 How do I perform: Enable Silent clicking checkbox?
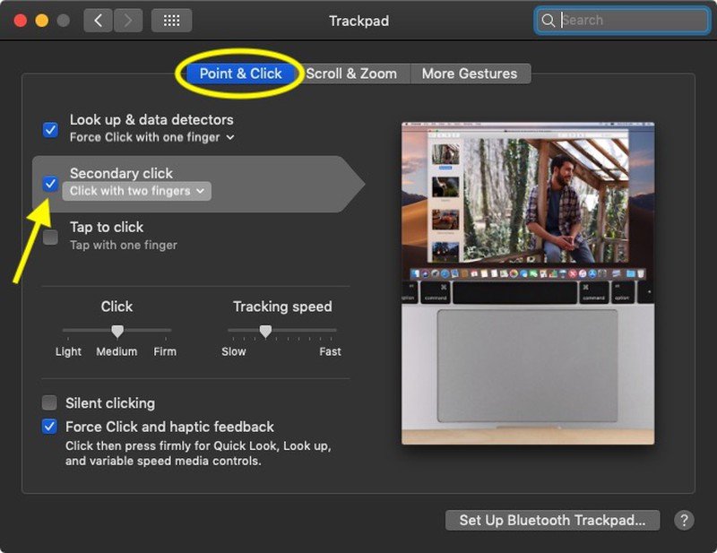pyautogui.click(x=49, y=403)
